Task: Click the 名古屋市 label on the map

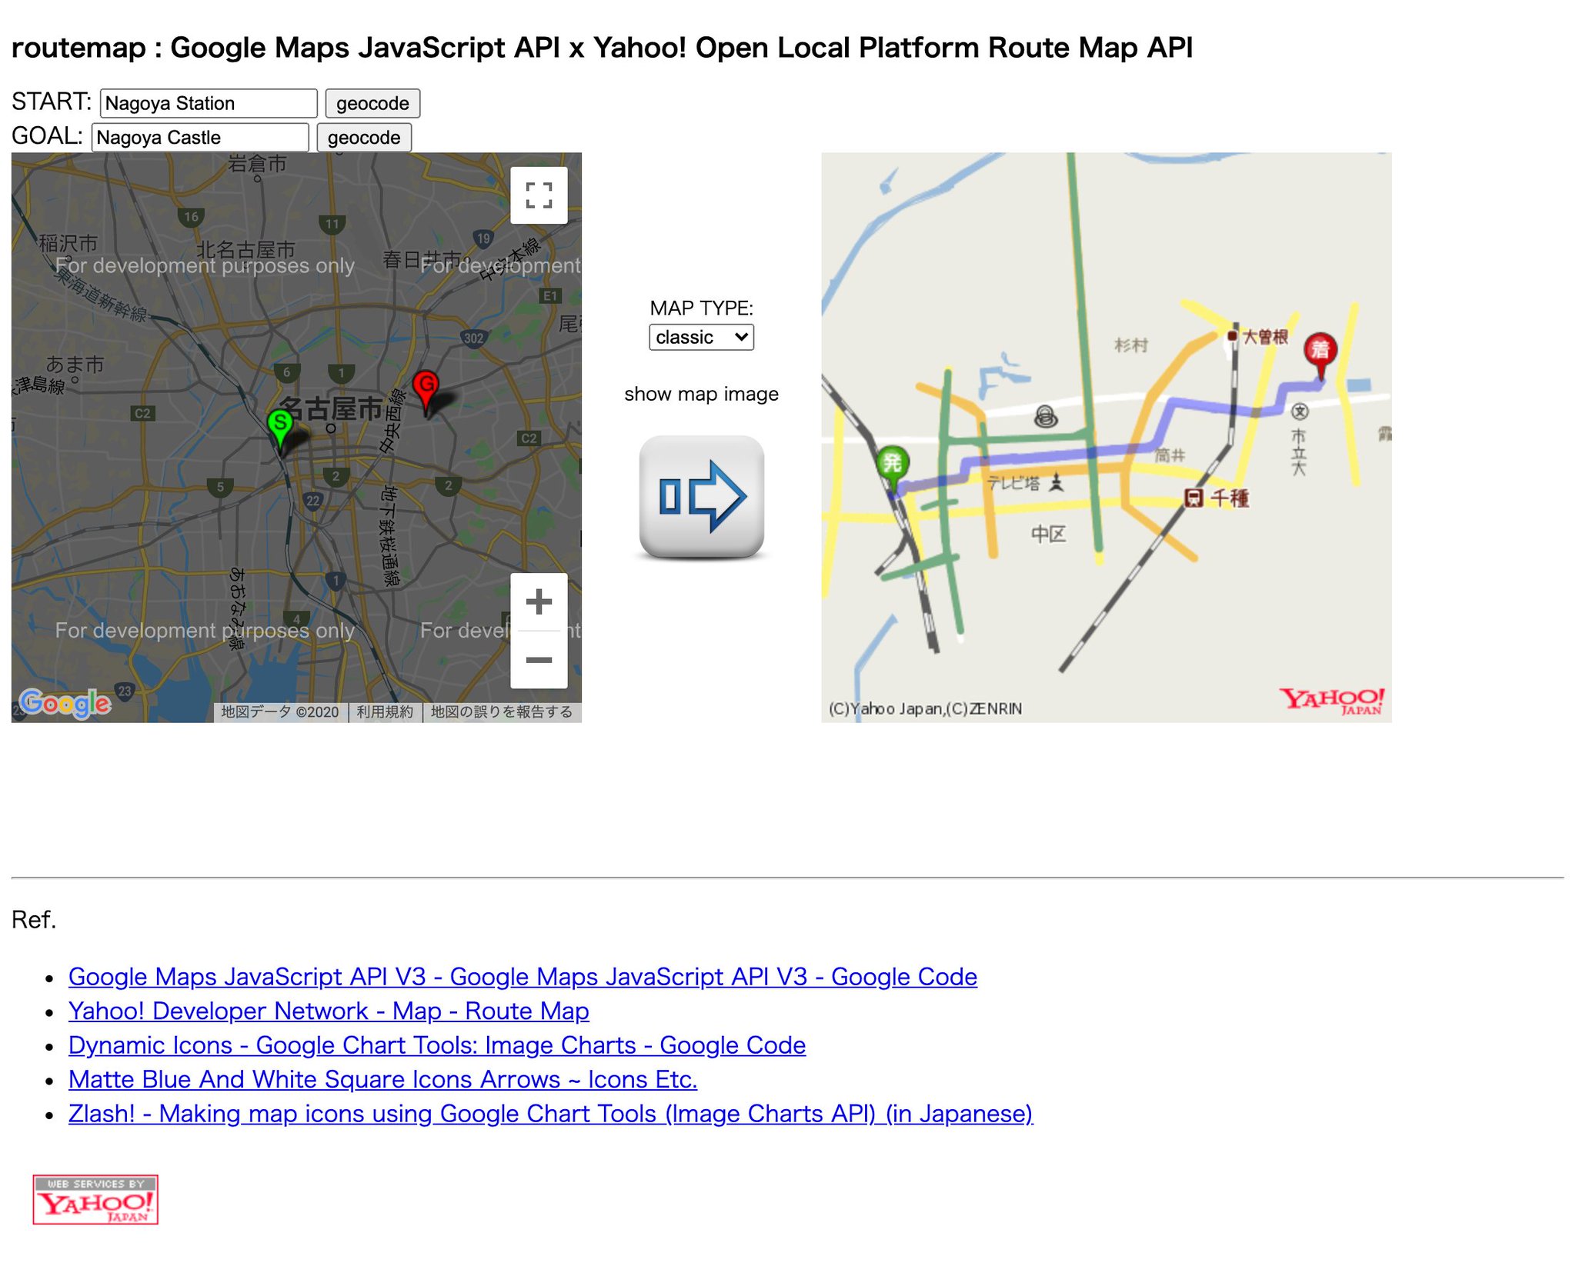Action: pos(330,409)
